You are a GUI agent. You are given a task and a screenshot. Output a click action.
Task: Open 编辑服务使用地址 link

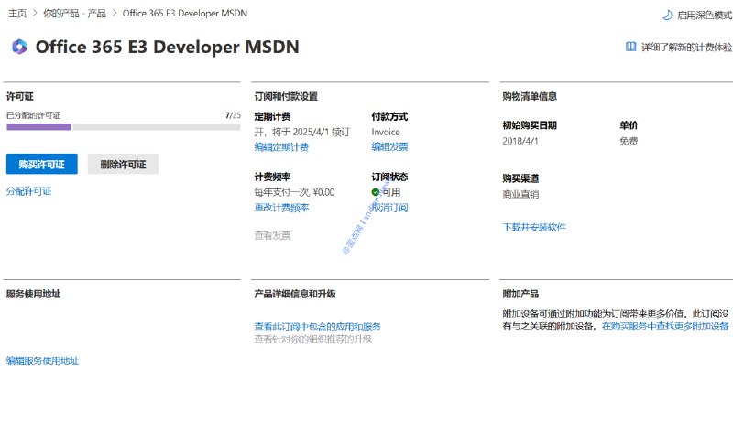tap(42, 360)
